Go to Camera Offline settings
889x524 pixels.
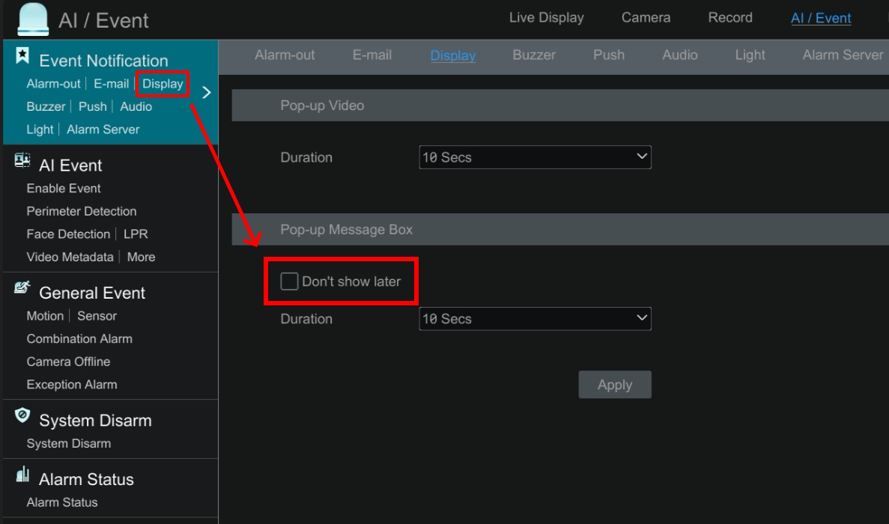pos(68,362)
